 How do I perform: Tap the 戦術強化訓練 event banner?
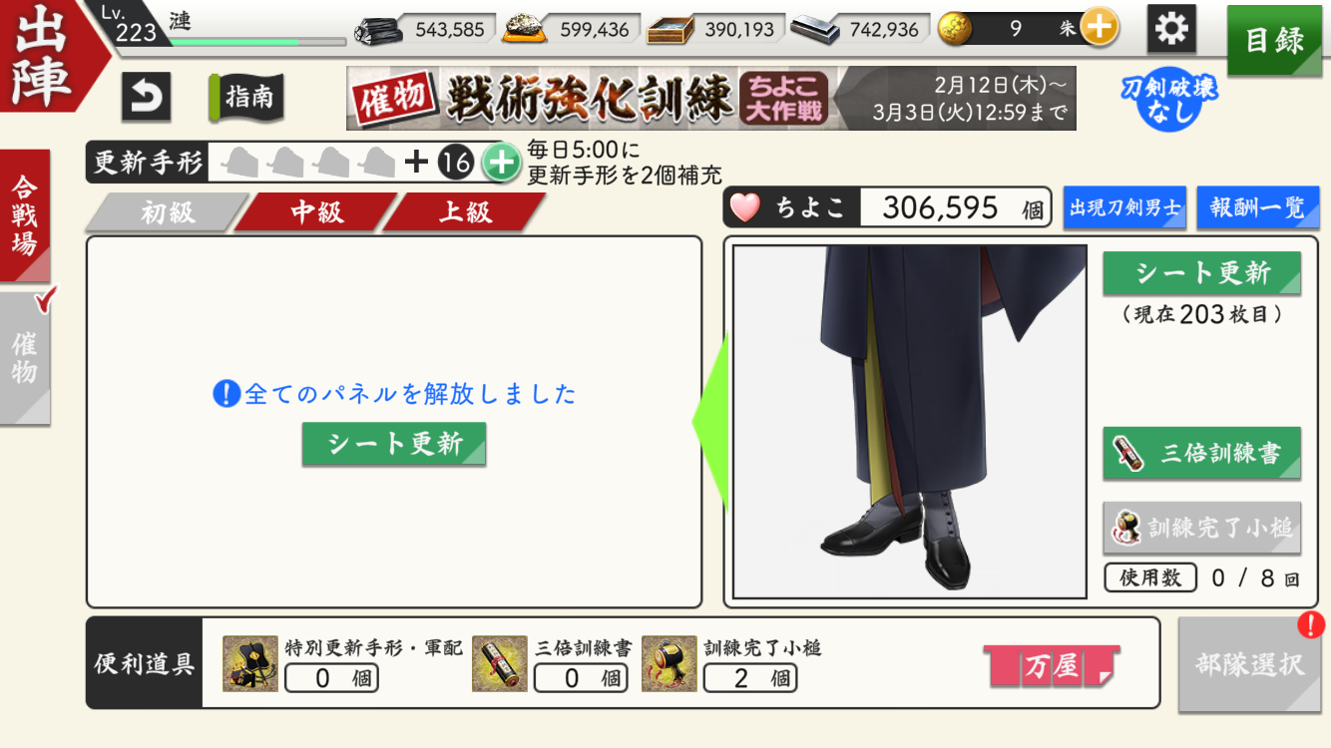[x=710, y=98]
